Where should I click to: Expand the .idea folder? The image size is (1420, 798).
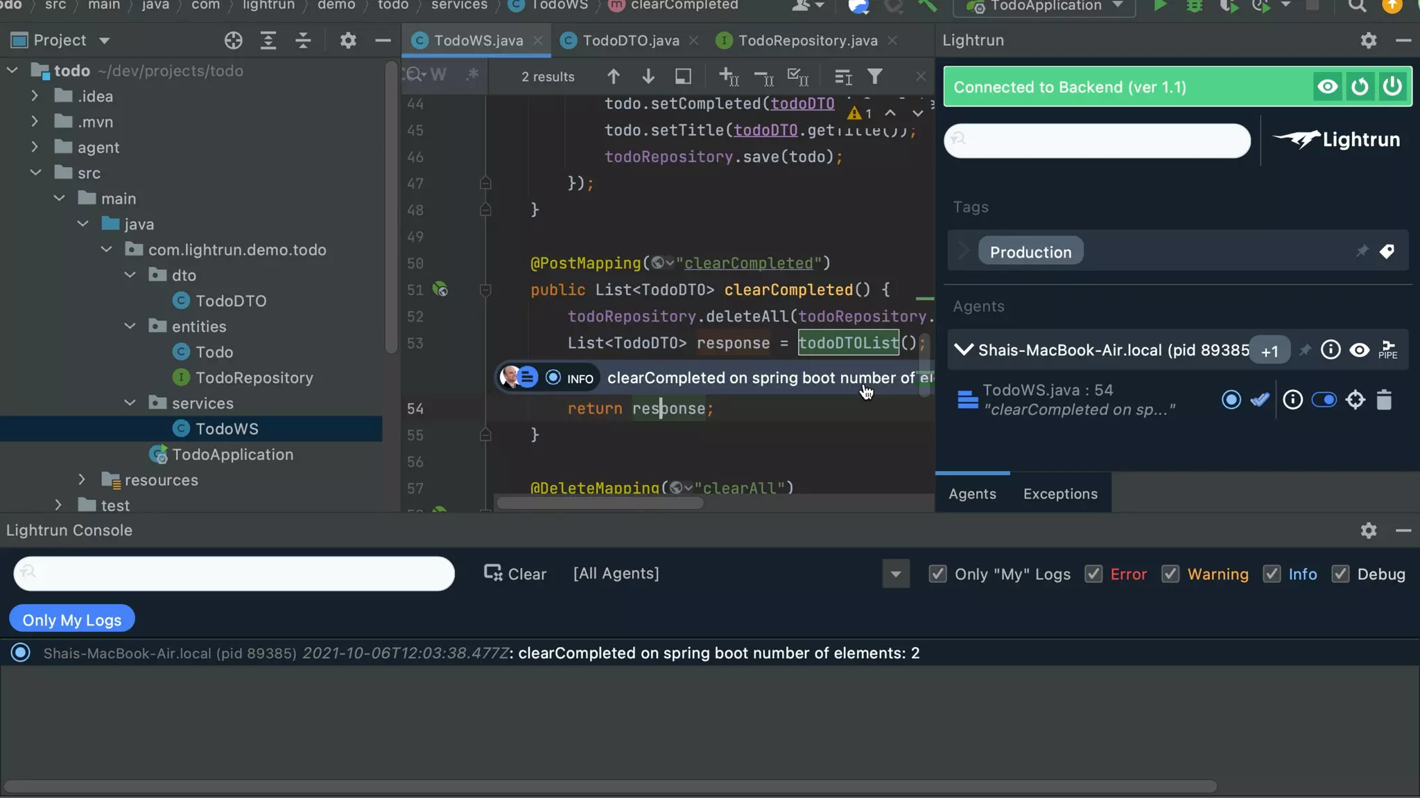pyautogui.click(x=34, y=96)
